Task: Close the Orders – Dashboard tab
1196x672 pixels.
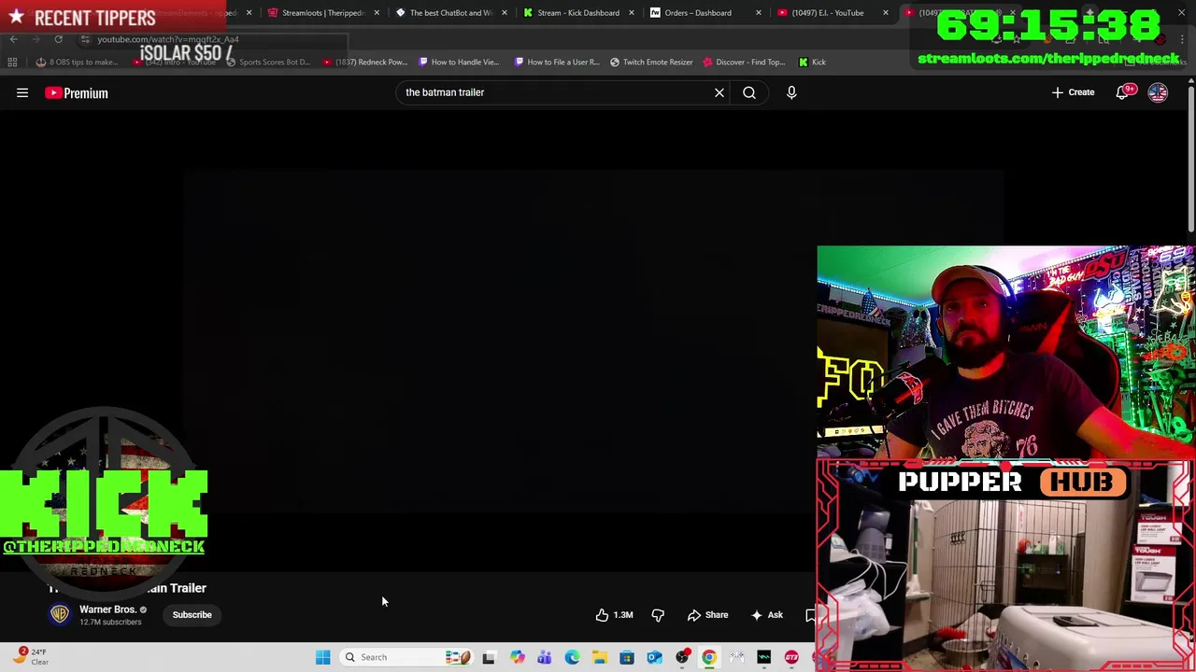Action: (x=759, y=13)
